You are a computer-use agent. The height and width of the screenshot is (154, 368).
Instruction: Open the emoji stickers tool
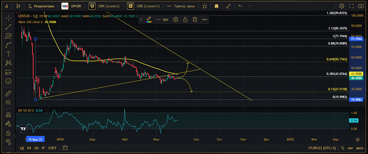click(8, 81)
